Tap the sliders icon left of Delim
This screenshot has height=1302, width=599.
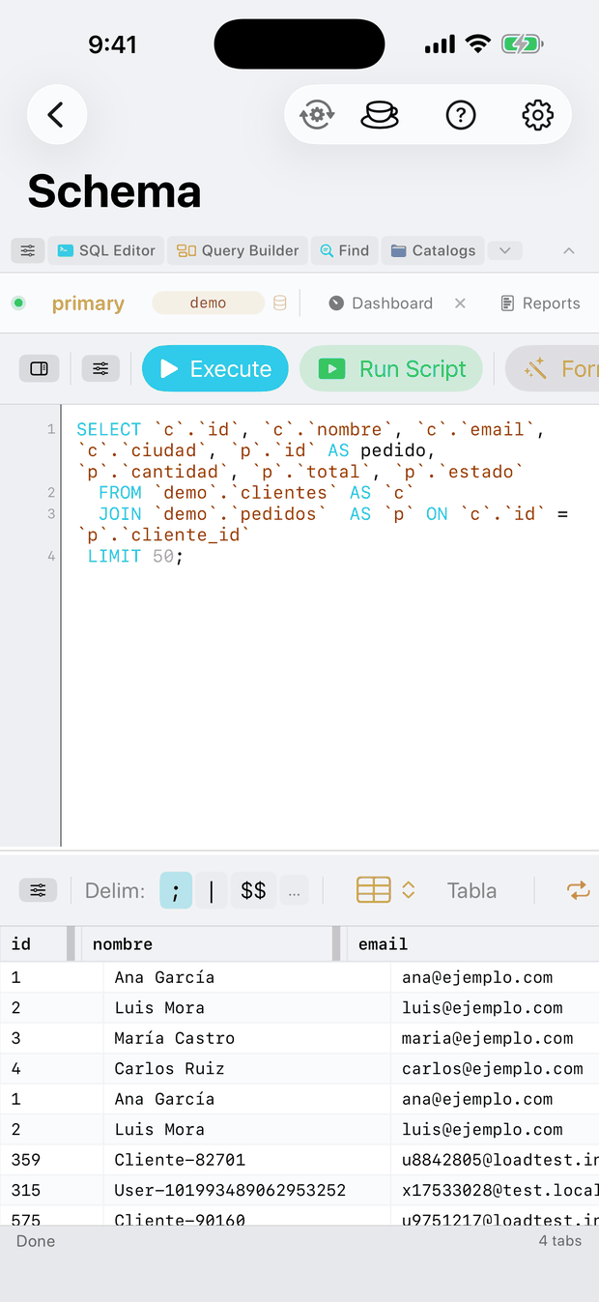click(x=38, y=890)
